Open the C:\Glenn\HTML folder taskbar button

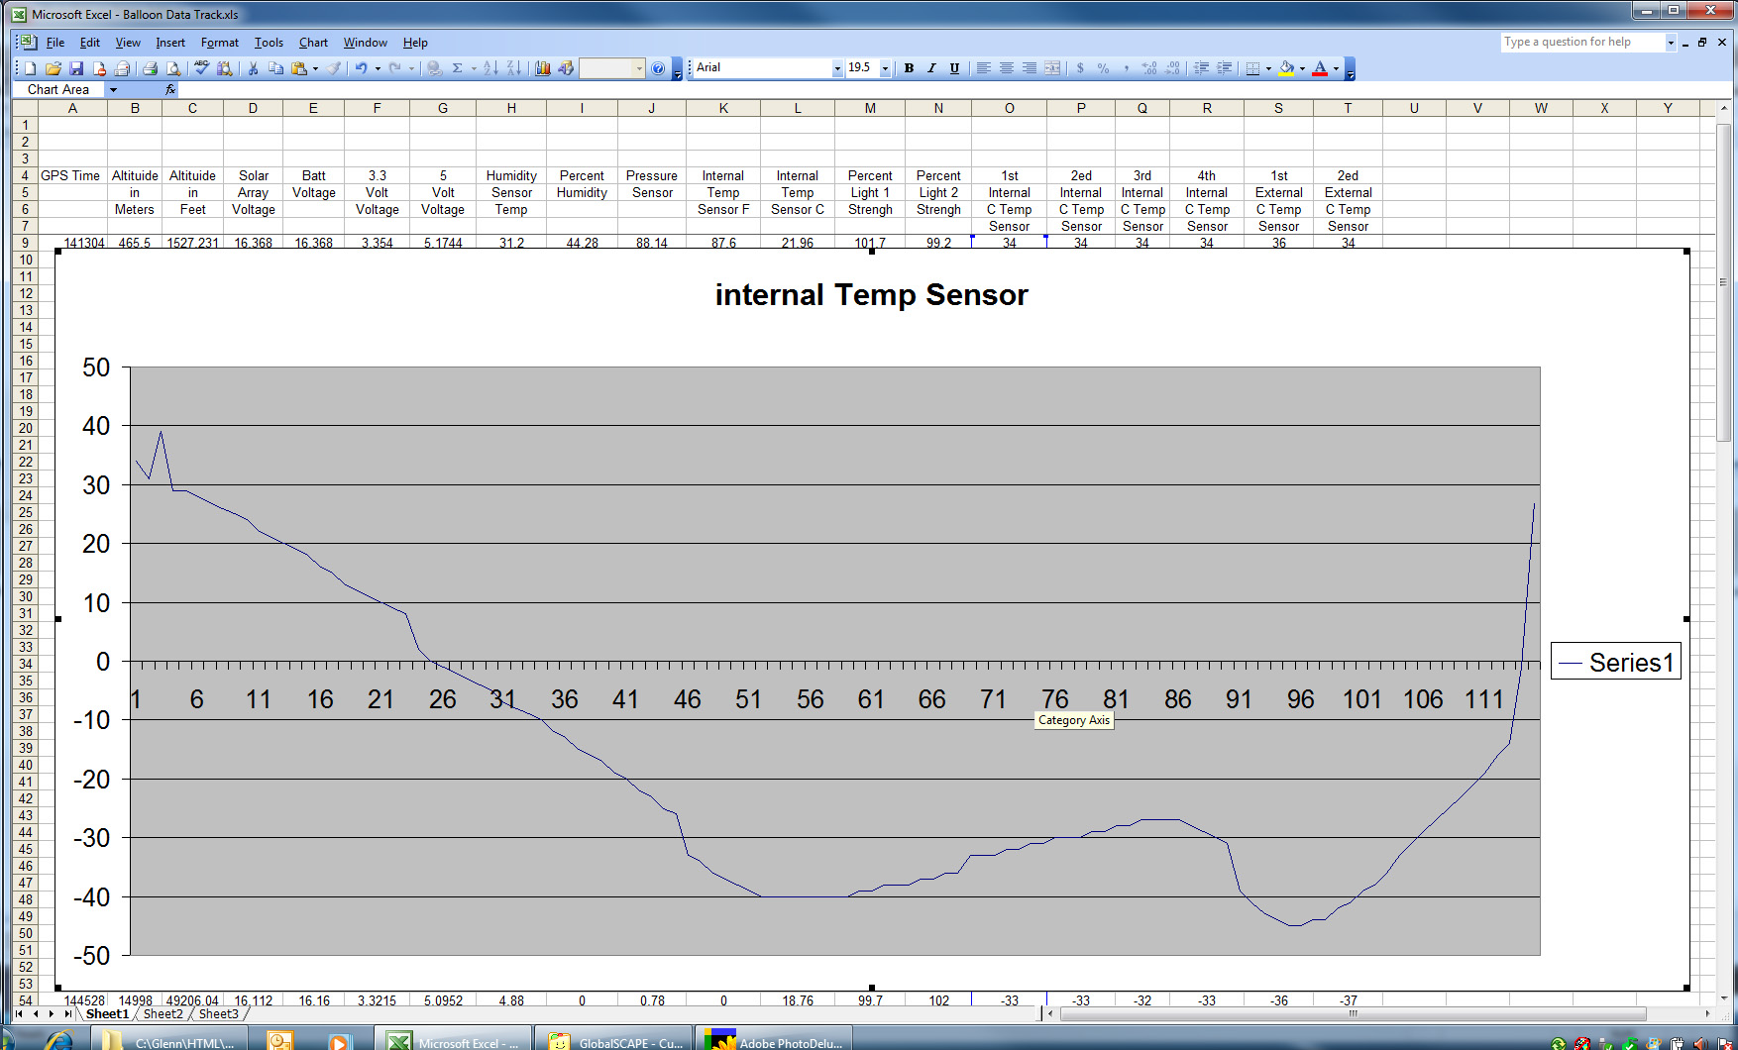(170, 1040)
